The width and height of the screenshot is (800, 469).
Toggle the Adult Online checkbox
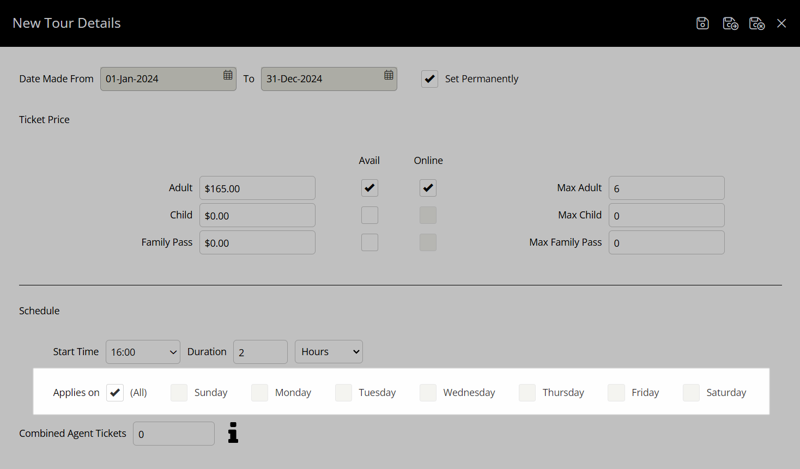(428, 188)
